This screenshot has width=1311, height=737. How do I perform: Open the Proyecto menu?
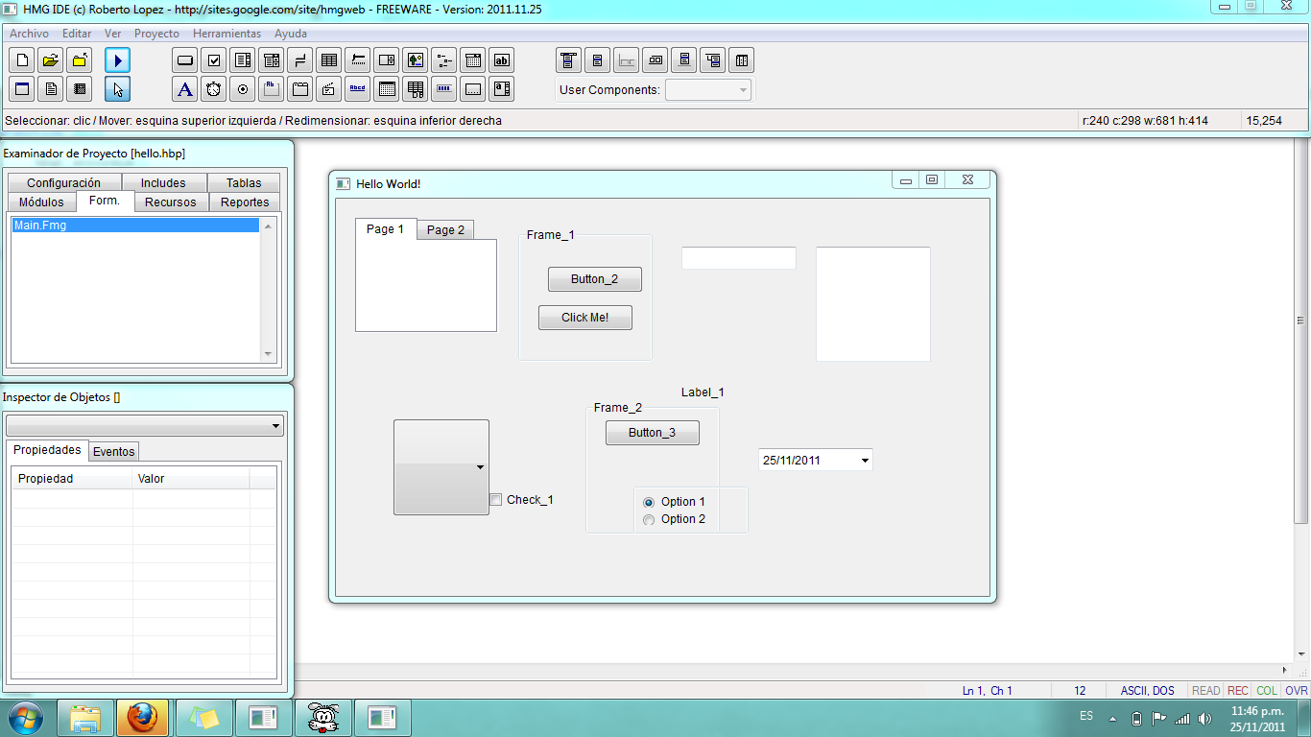pos(156,33)
